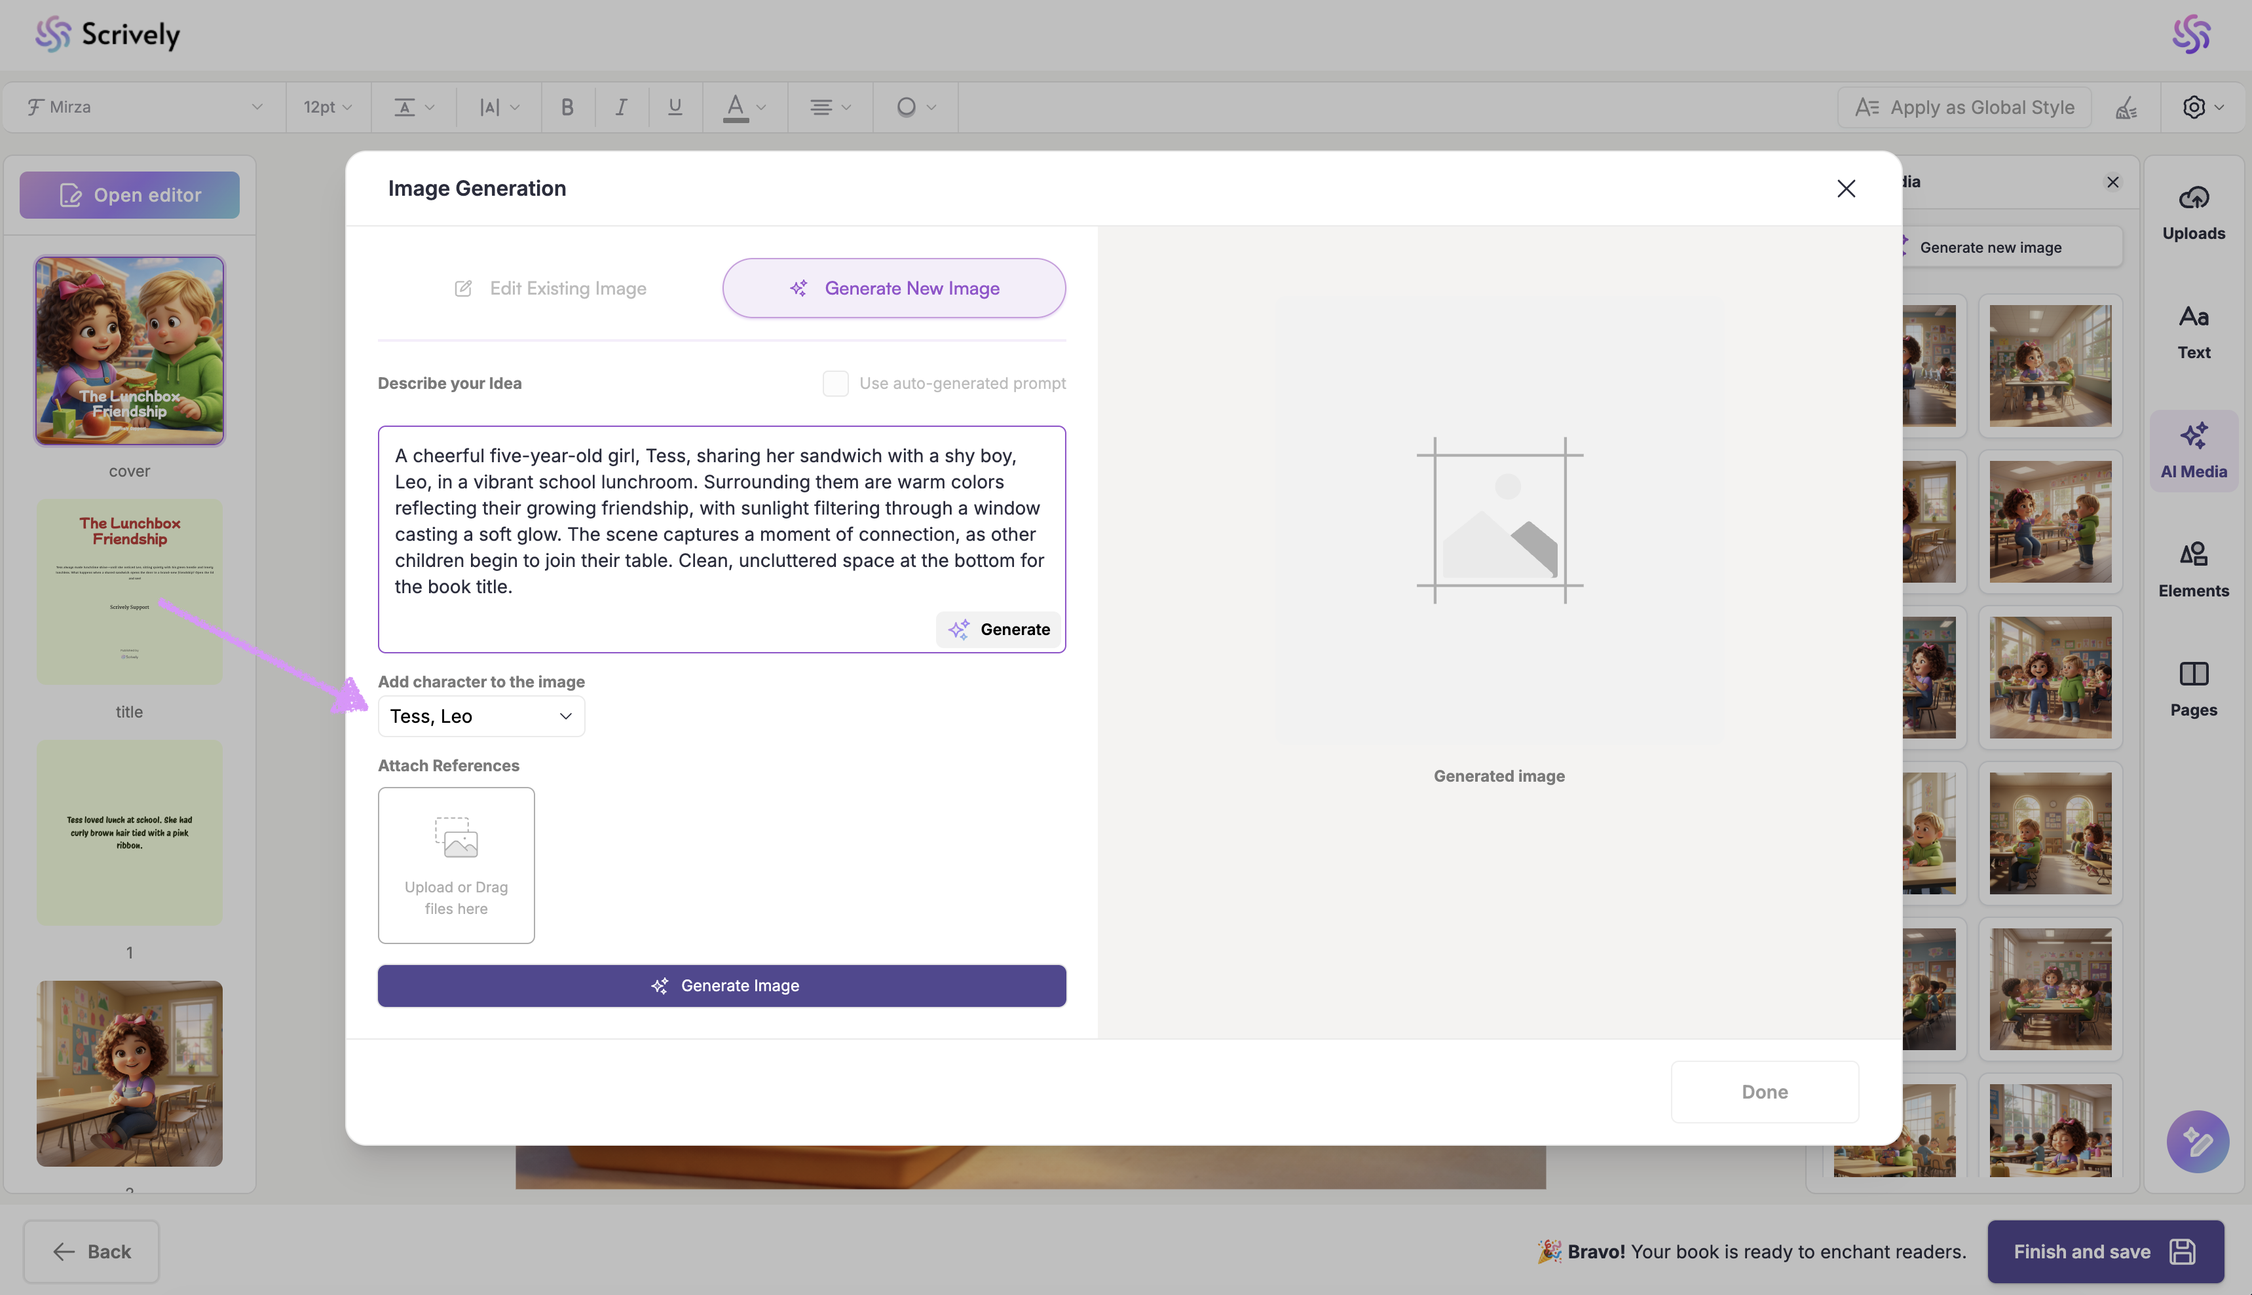Close the Image Generation dialog
The image size is (2252, 1295).
(1845, 189)
